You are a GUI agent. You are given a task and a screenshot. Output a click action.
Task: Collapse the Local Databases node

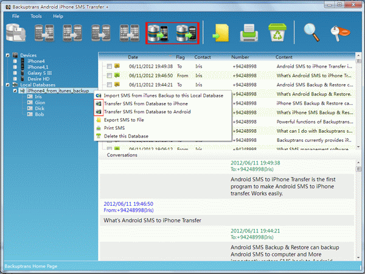pos(8,85)
